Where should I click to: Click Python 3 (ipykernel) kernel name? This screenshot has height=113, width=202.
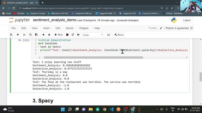pyautogui.click(x=177, y=28)
